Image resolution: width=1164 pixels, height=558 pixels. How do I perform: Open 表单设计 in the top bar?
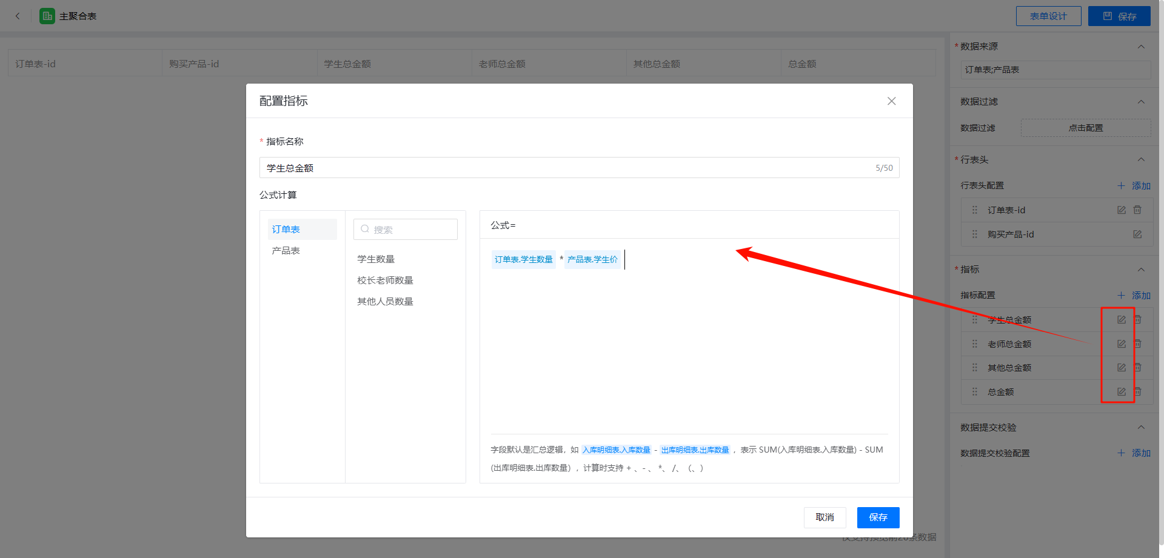(x=1048, y=16)
